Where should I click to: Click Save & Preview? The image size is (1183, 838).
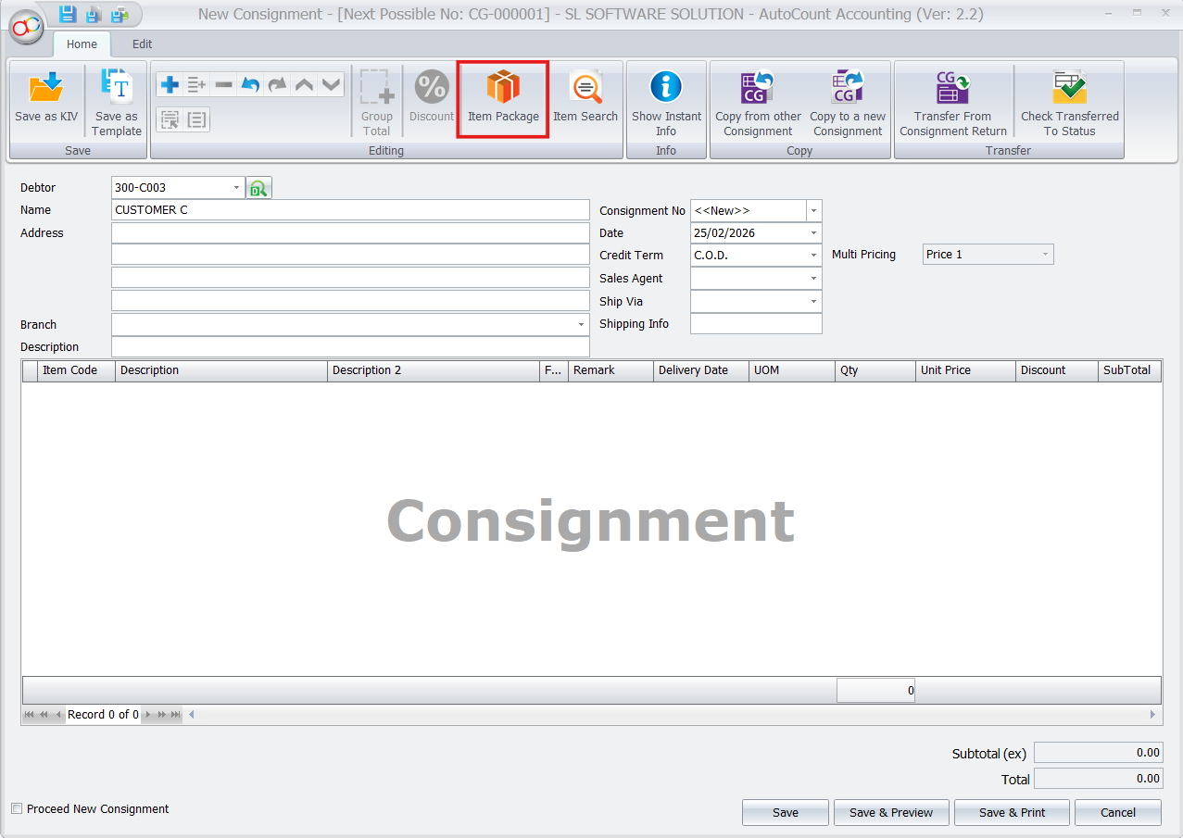pos(890,812)
